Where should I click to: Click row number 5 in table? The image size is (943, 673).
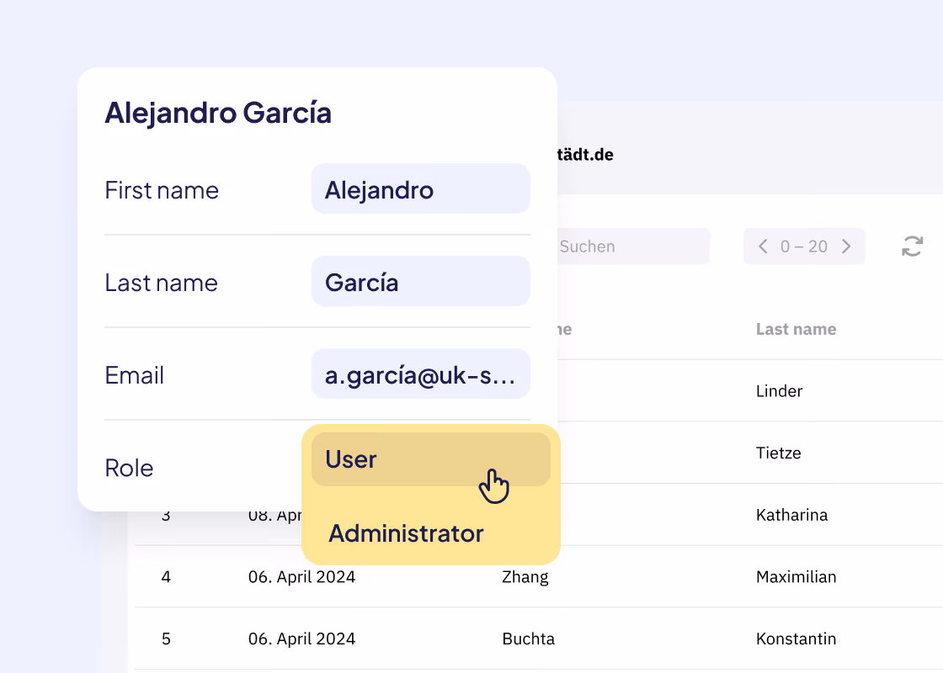tap(166, 639)
